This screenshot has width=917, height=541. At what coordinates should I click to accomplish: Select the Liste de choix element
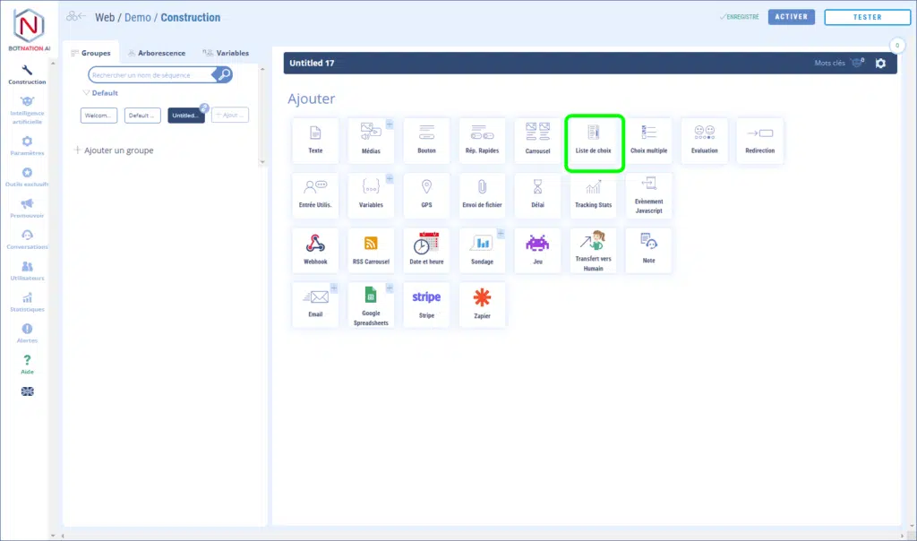click(593, 142)
